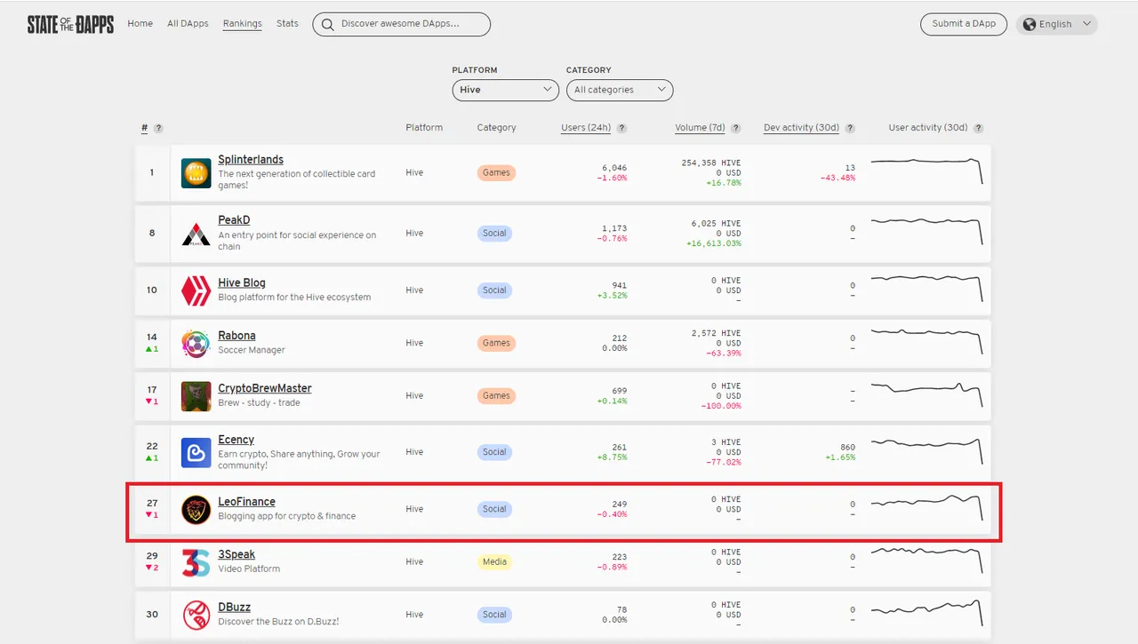Image resolution: width=1138 pixels, height=644 pixels.
Task: Open the Hive Blog app icon
Action: point(196,290)
